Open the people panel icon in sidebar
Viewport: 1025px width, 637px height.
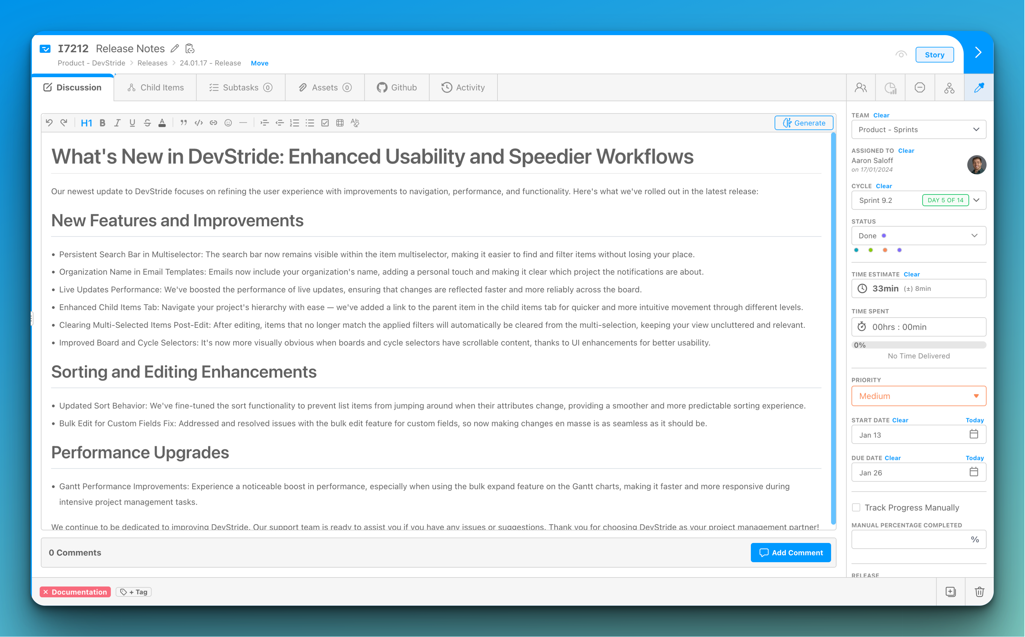coord(861,88)
